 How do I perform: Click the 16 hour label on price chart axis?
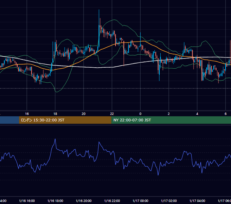pyautogui.click(x=27, y=114)
